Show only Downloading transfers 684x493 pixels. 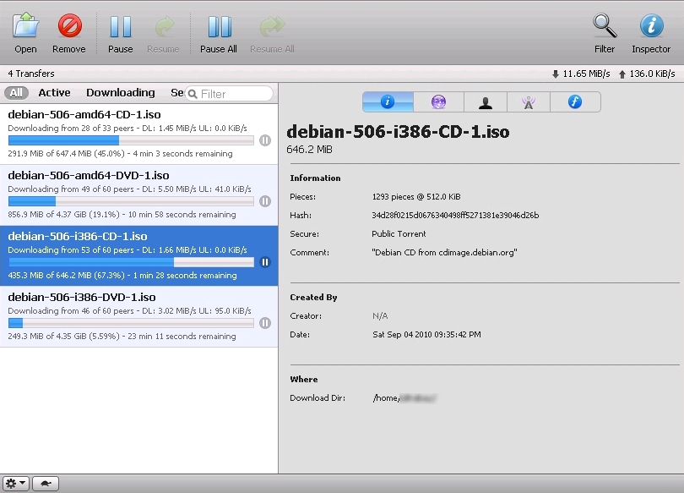(x=120, y=93)
